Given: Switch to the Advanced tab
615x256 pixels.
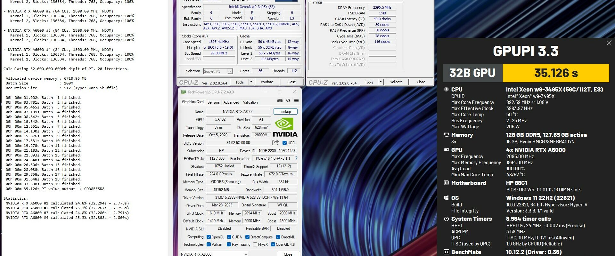Looking at the screenshot, I should click(x=231, y=102).
